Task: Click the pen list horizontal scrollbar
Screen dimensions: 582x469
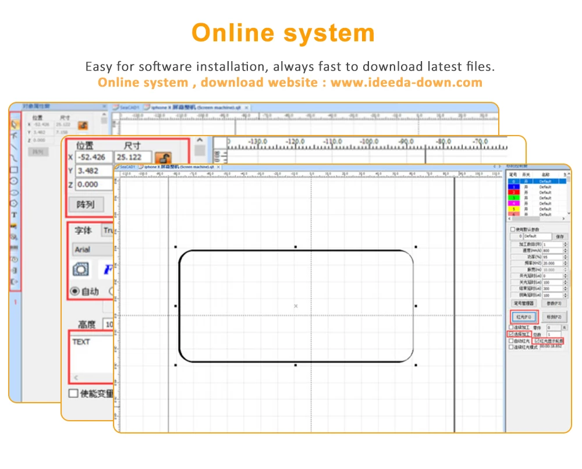Action: (537, 219)
